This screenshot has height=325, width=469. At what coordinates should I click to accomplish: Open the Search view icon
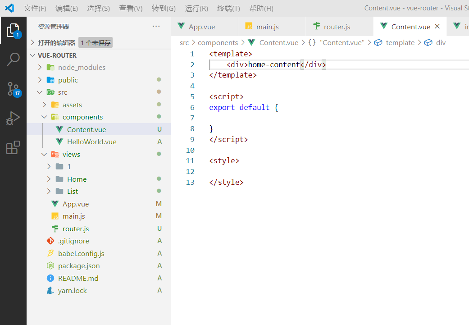[x=13, y=59]
